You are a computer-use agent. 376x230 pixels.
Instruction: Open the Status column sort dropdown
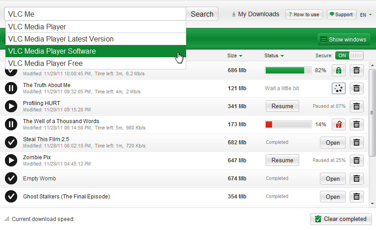pyautogui.click(x=282, y=56)
